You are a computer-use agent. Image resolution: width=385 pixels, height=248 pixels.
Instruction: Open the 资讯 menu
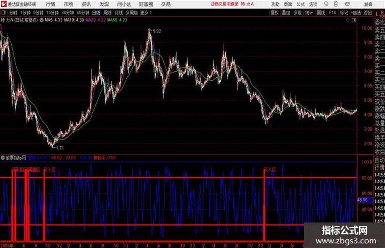[x=86, y=4]
